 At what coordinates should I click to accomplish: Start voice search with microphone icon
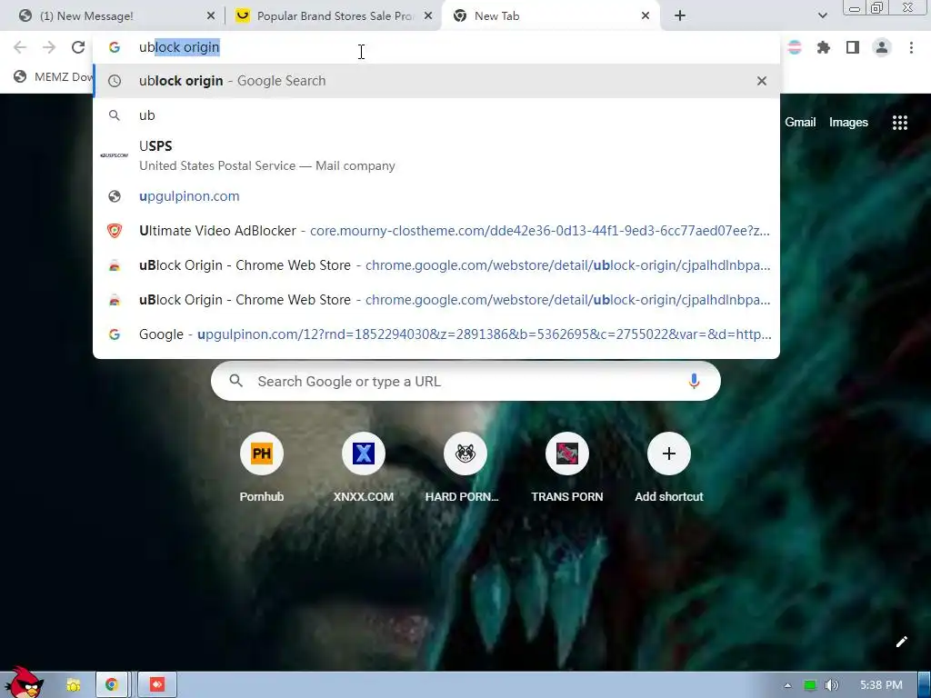(x=694, y=381)
